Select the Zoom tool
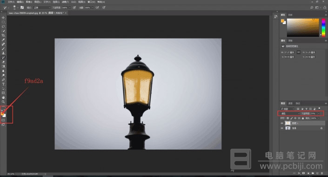This screenshot has height=177, width=328. pyautogui.click(x=3, y=102)
